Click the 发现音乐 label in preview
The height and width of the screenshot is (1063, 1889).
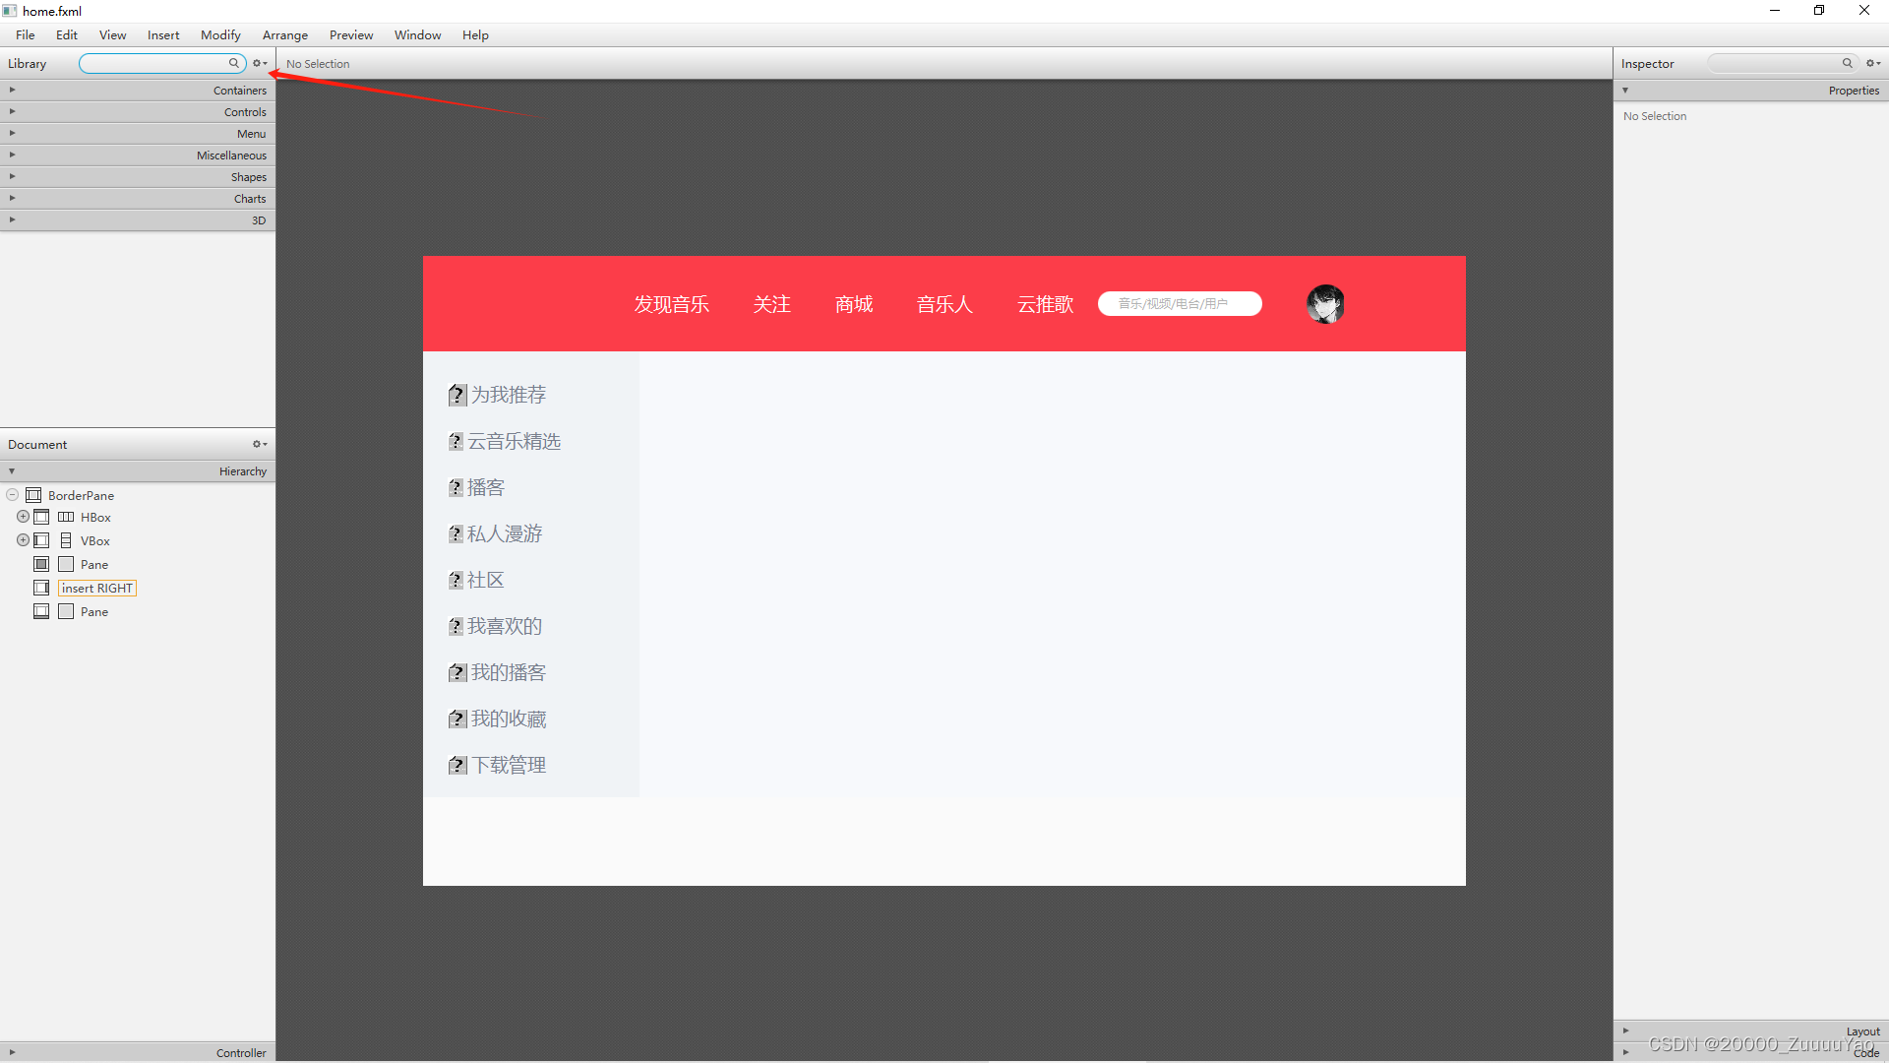coord(671,304)
